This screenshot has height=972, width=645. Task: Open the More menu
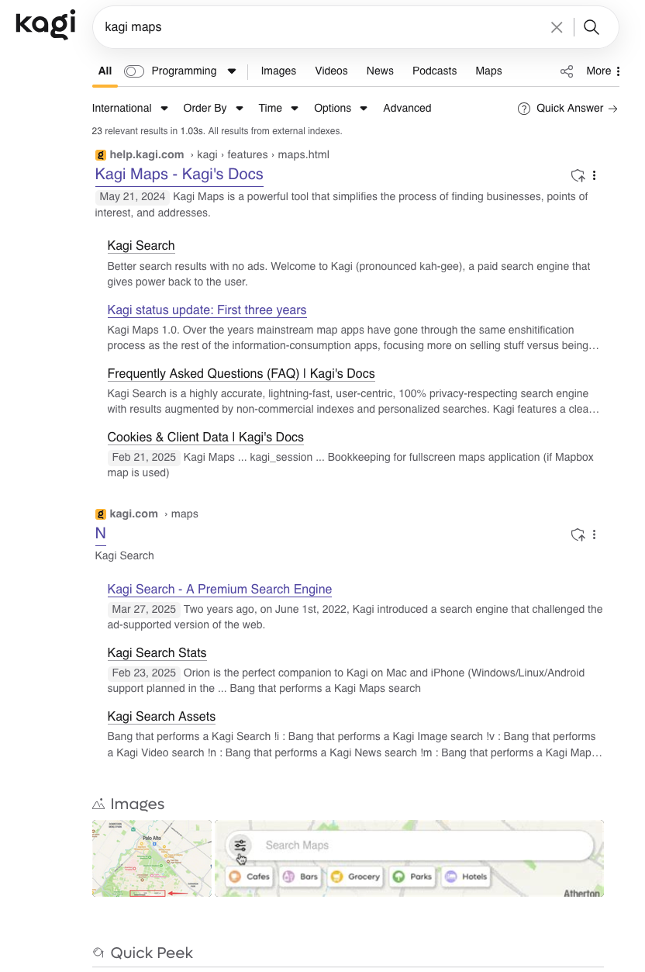(603, 71)
